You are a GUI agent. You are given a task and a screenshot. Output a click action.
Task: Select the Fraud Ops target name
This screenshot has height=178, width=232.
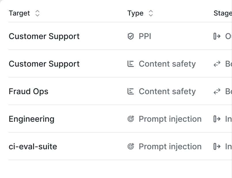click(x=28, y=91)
